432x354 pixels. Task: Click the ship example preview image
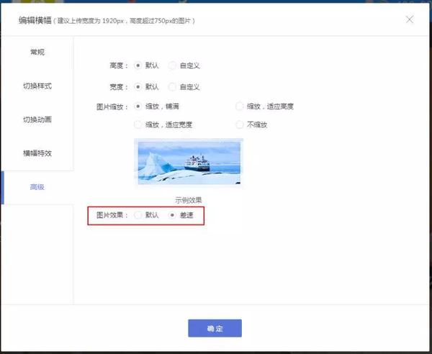[x=189, y=163]
